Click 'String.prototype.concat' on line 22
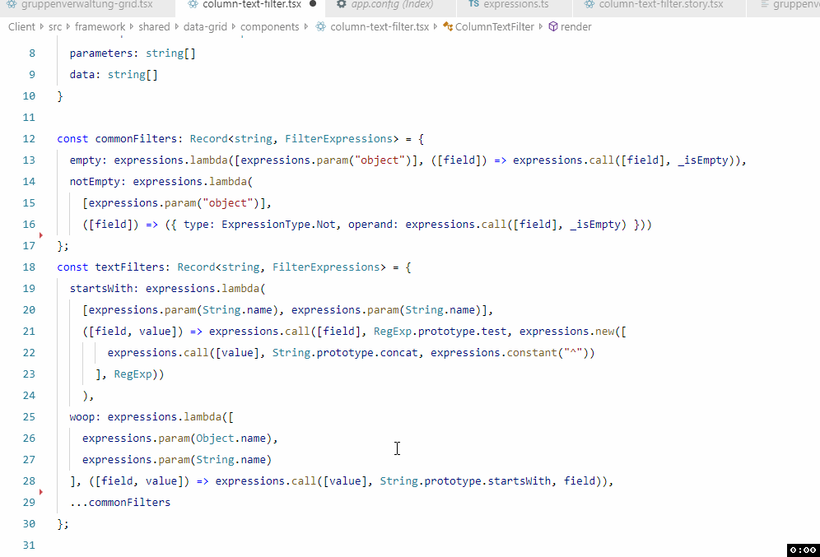Screen dimensions: 820x557 (x=345, y=353)
